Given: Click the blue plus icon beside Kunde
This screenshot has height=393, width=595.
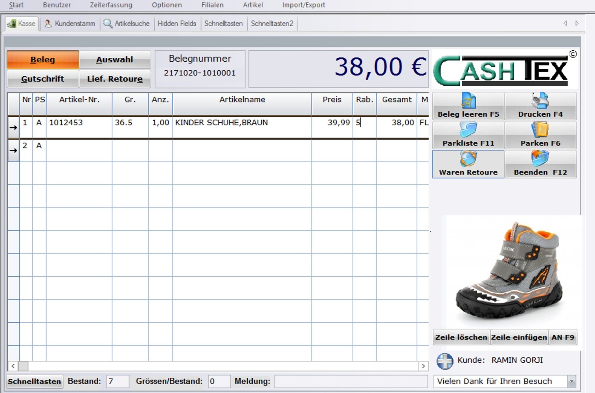Looking at the screenshot, I should point(445,361).
